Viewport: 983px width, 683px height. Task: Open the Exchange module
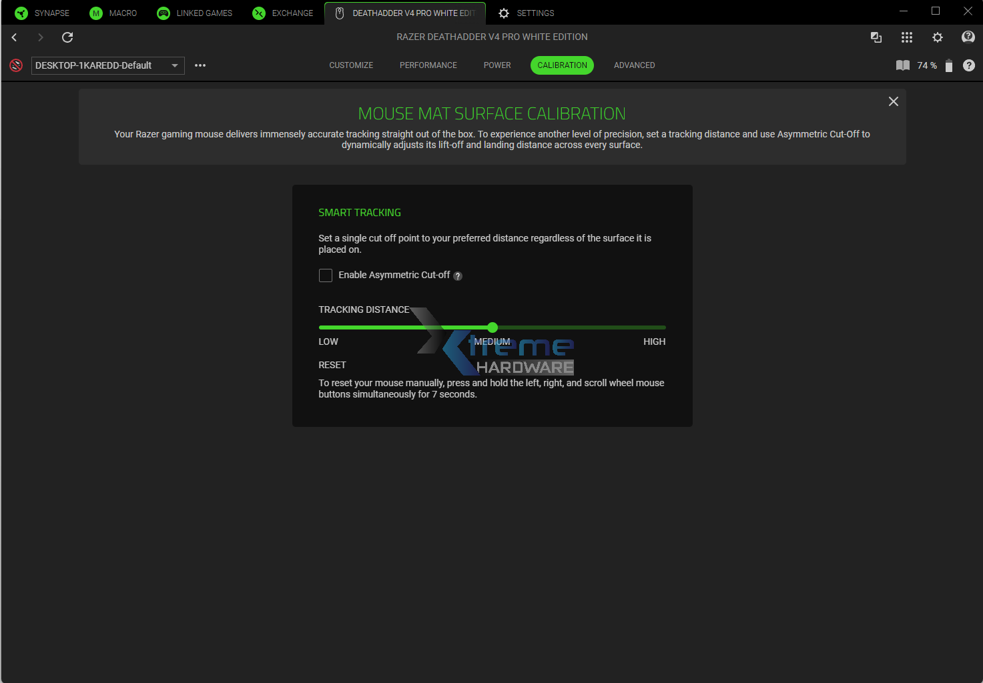coord(283,13)
